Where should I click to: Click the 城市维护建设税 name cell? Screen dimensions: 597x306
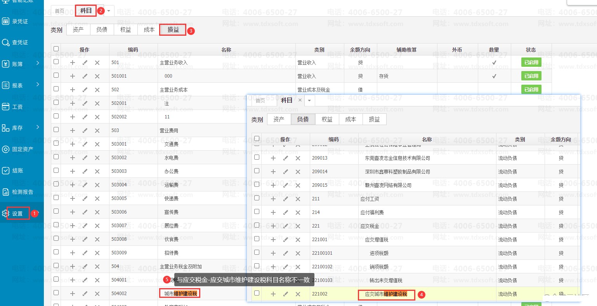click(x=180, y=294)
